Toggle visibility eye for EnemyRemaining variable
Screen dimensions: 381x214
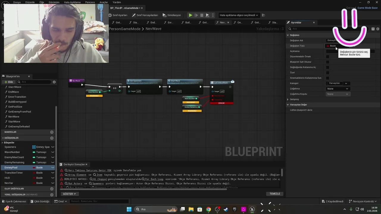(53, 163)
